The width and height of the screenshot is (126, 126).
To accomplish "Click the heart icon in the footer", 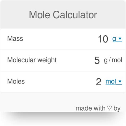I will [109, 108].
